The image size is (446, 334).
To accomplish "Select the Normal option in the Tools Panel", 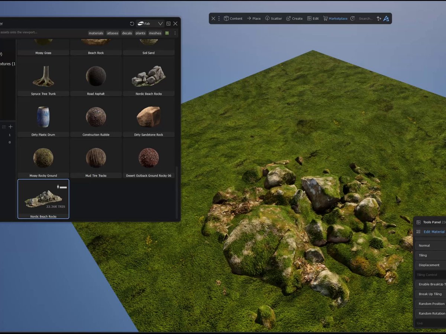I will click(430, 245).
